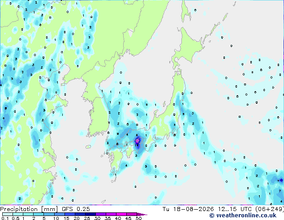Click the '25' legend tick label
This screenshot has width=284, height=220.
pyautogui.click(x=87, y=218)
